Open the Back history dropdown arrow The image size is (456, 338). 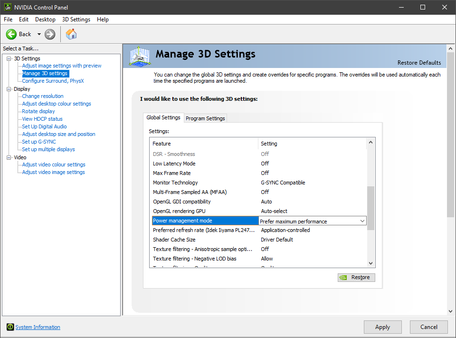[39, 34]
